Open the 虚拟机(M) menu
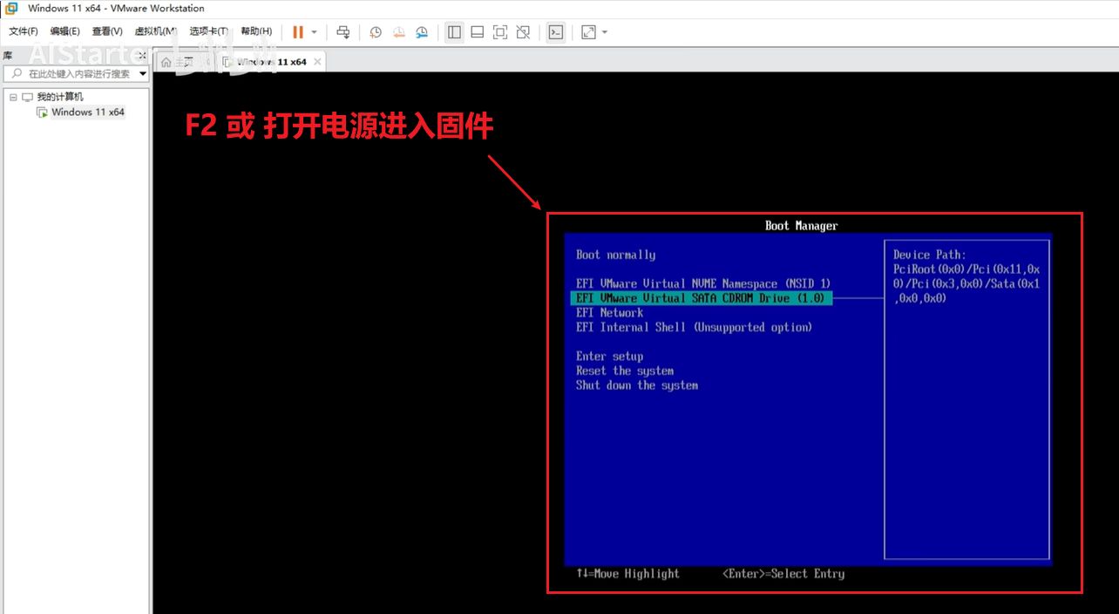Image resolution: width=1119 pixels, height=614 pixels. [x=155, y=31]
